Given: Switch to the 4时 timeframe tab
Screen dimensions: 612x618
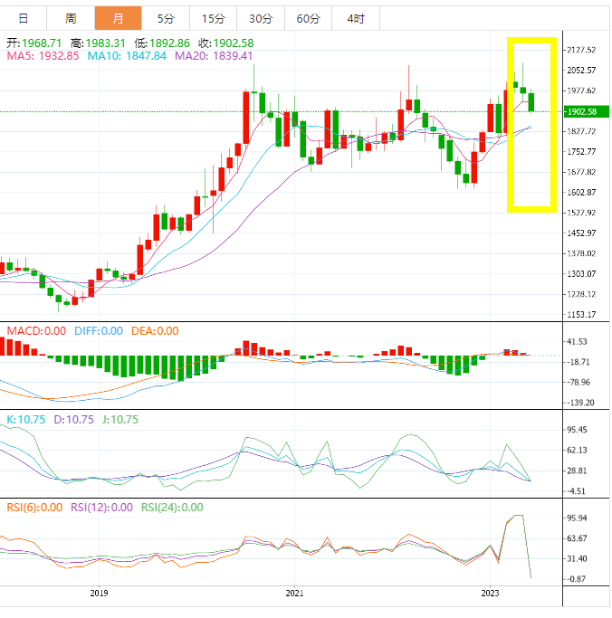Looking at the screenshot, I should pyautogui.click(x=356, y=18).
